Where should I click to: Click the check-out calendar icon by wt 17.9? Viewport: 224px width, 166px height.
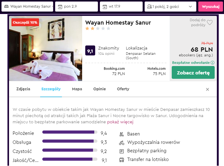point(105,7)
